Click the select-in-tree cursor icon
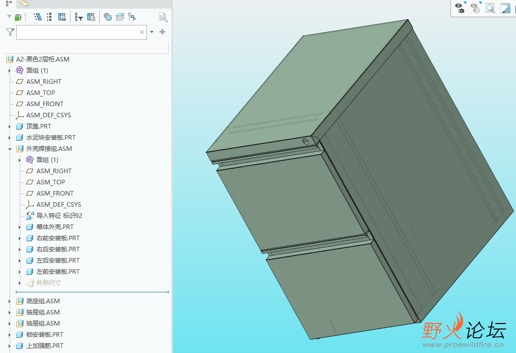Viewport: 516px width, 353px height. click(132, 17)
